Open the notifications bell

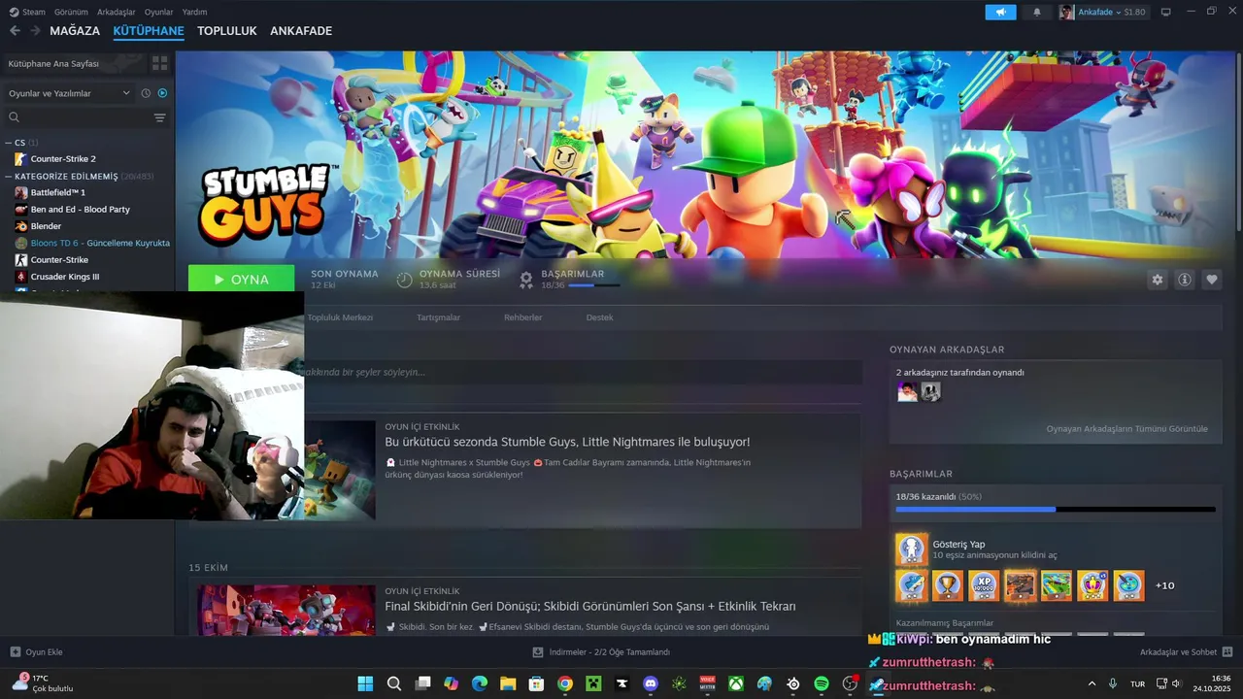[x=1036, y=12]
